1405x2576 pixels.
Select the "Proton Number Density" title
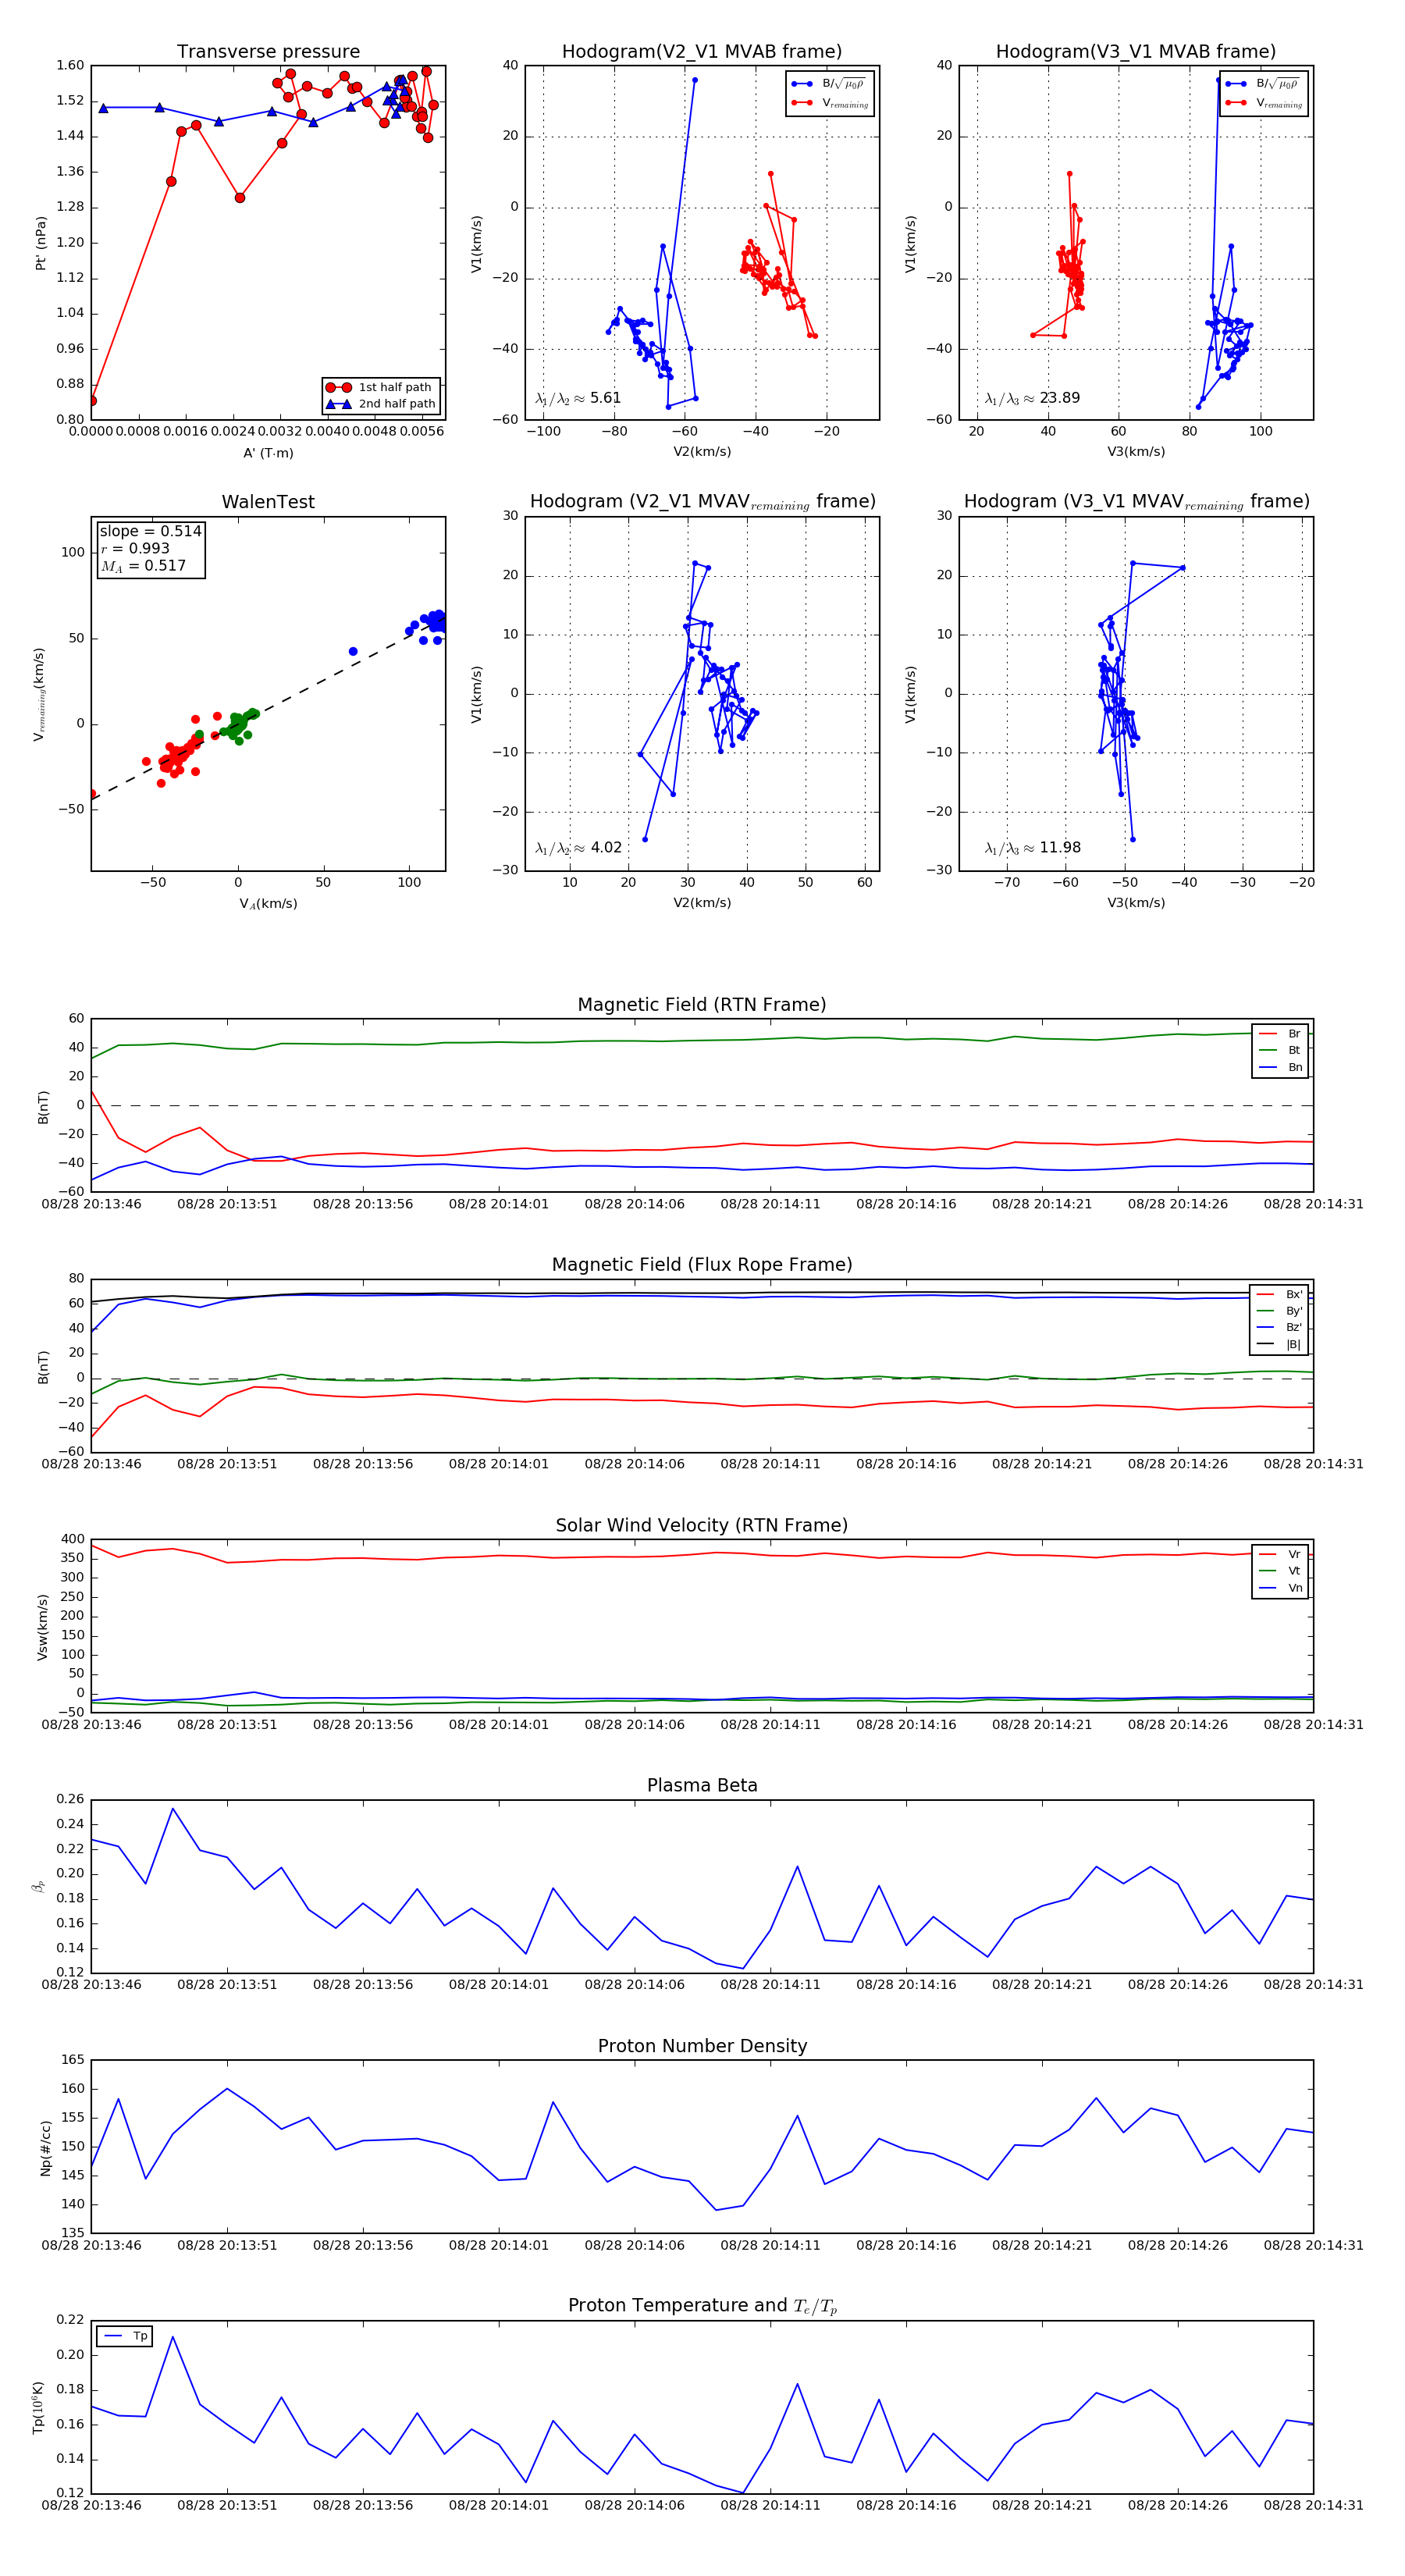pos(702,2046)
